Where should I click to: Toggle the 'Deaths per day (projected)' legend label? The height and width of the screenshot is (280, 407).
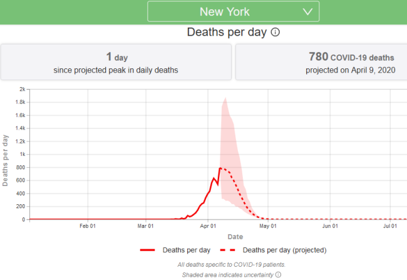click(289, 249)
